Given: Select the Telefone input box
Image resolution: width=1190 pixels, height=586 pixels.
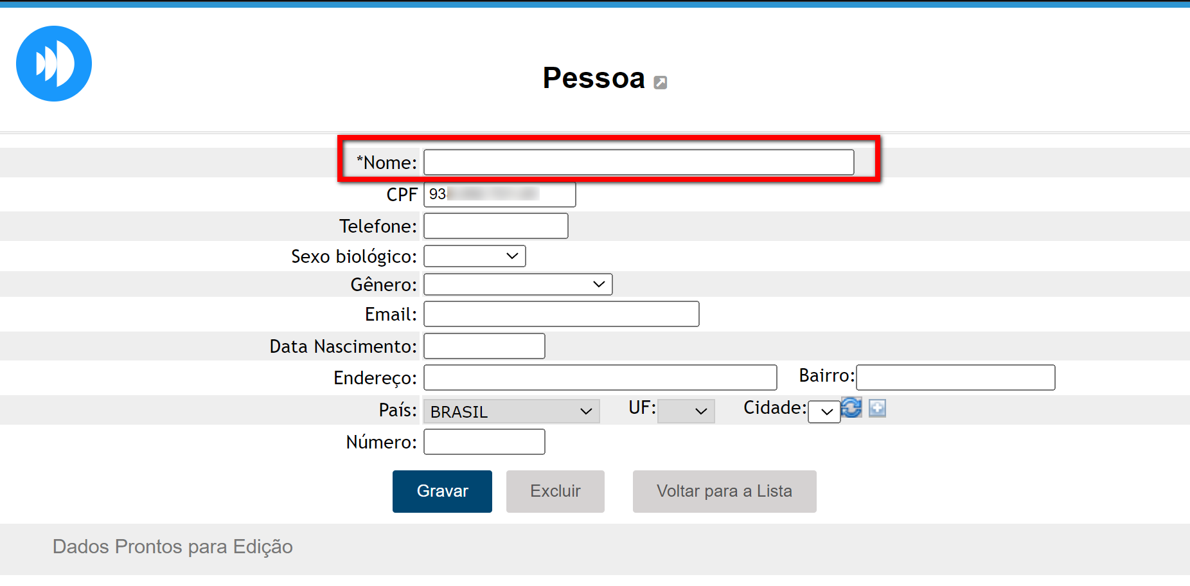Looking at the screenshot, I should (x=495, y=226).
